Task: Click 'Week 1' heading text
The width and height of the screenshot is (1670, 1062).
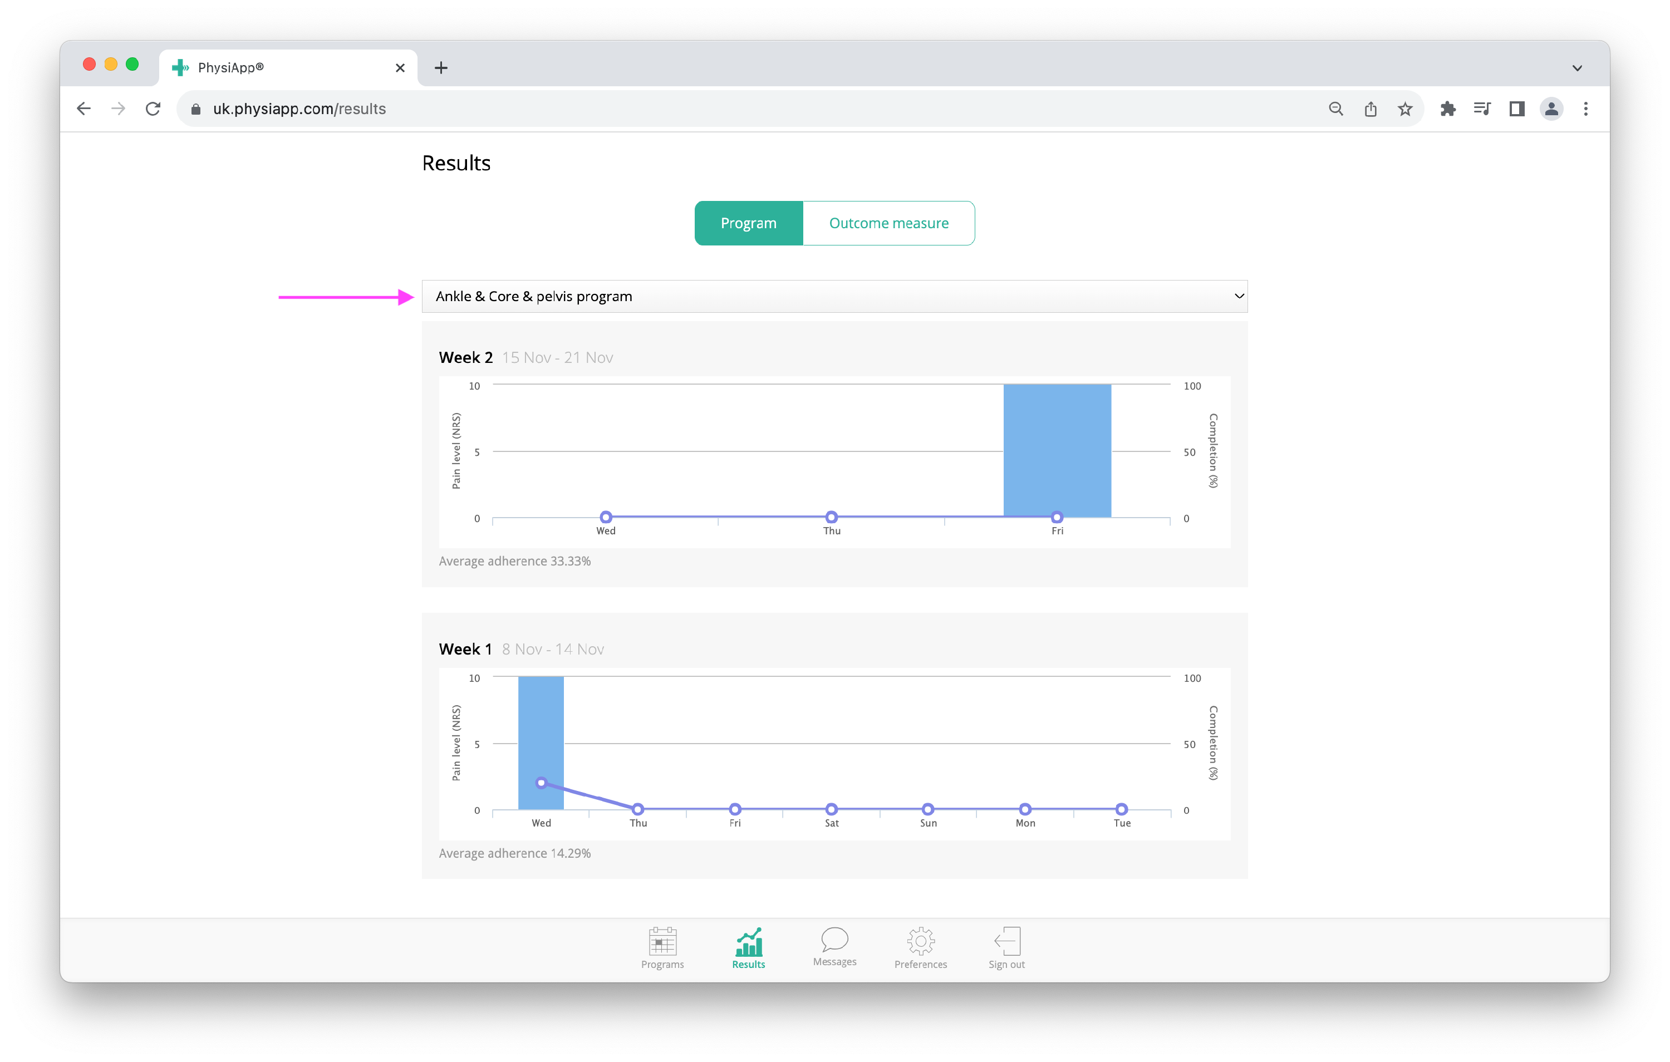Action: click(465, 649)
